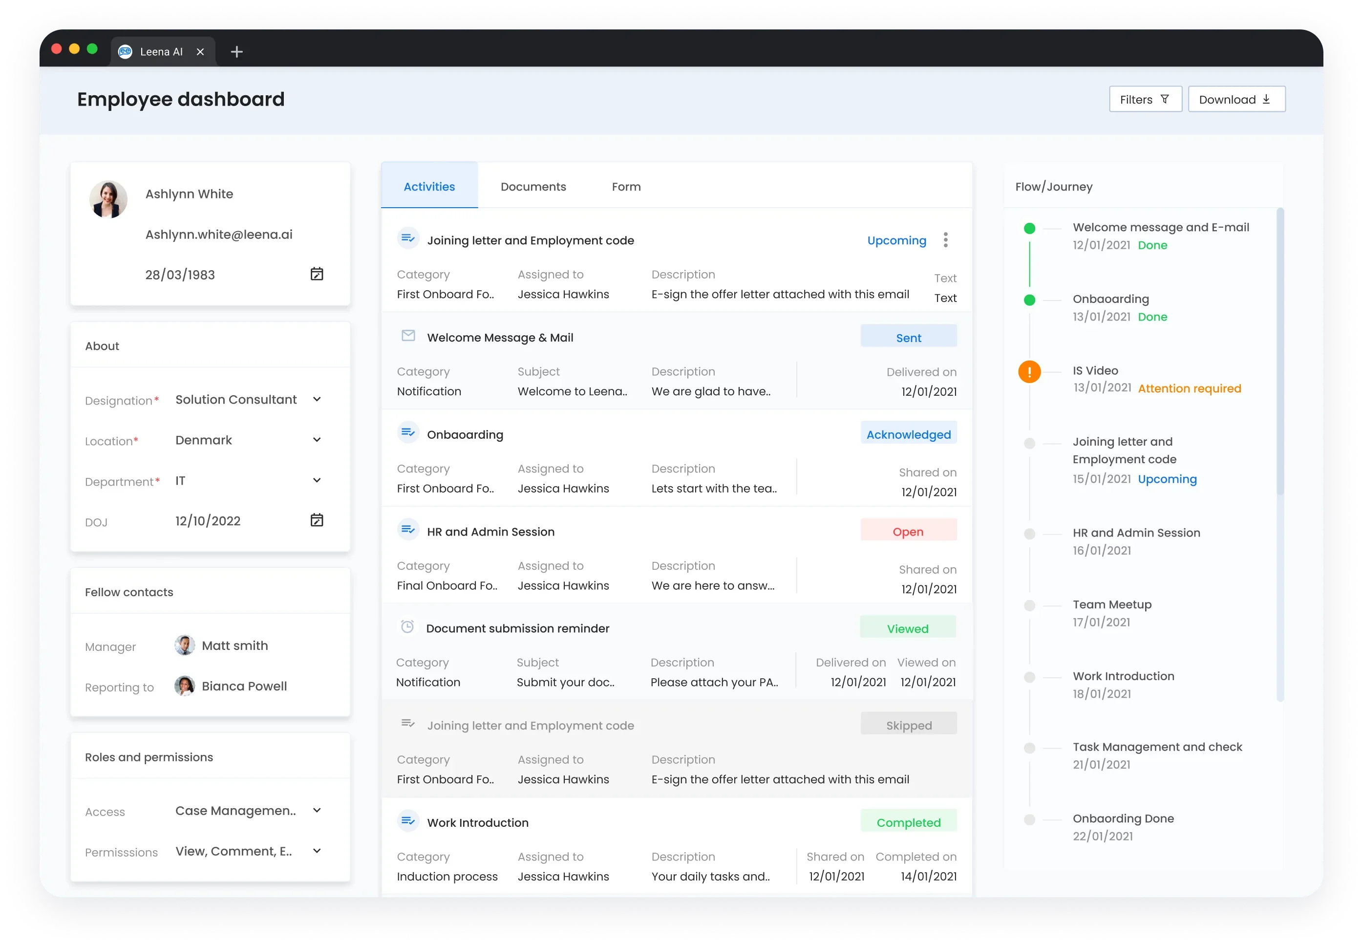Click the Download button

1236,99
